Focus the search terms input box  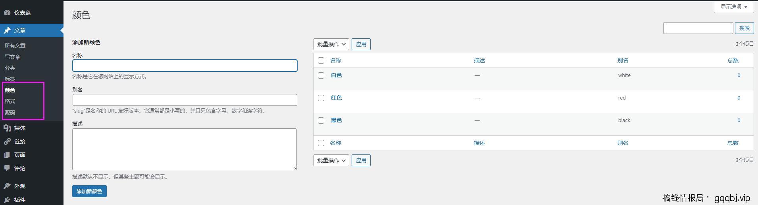pyautogui.click(x=698, y=28)
